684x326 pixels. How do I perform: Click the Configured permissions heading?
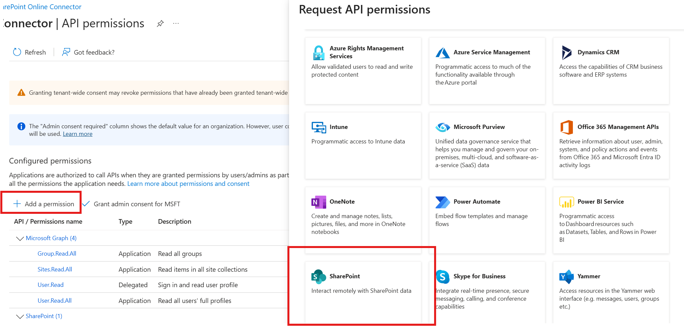(50, 161)
